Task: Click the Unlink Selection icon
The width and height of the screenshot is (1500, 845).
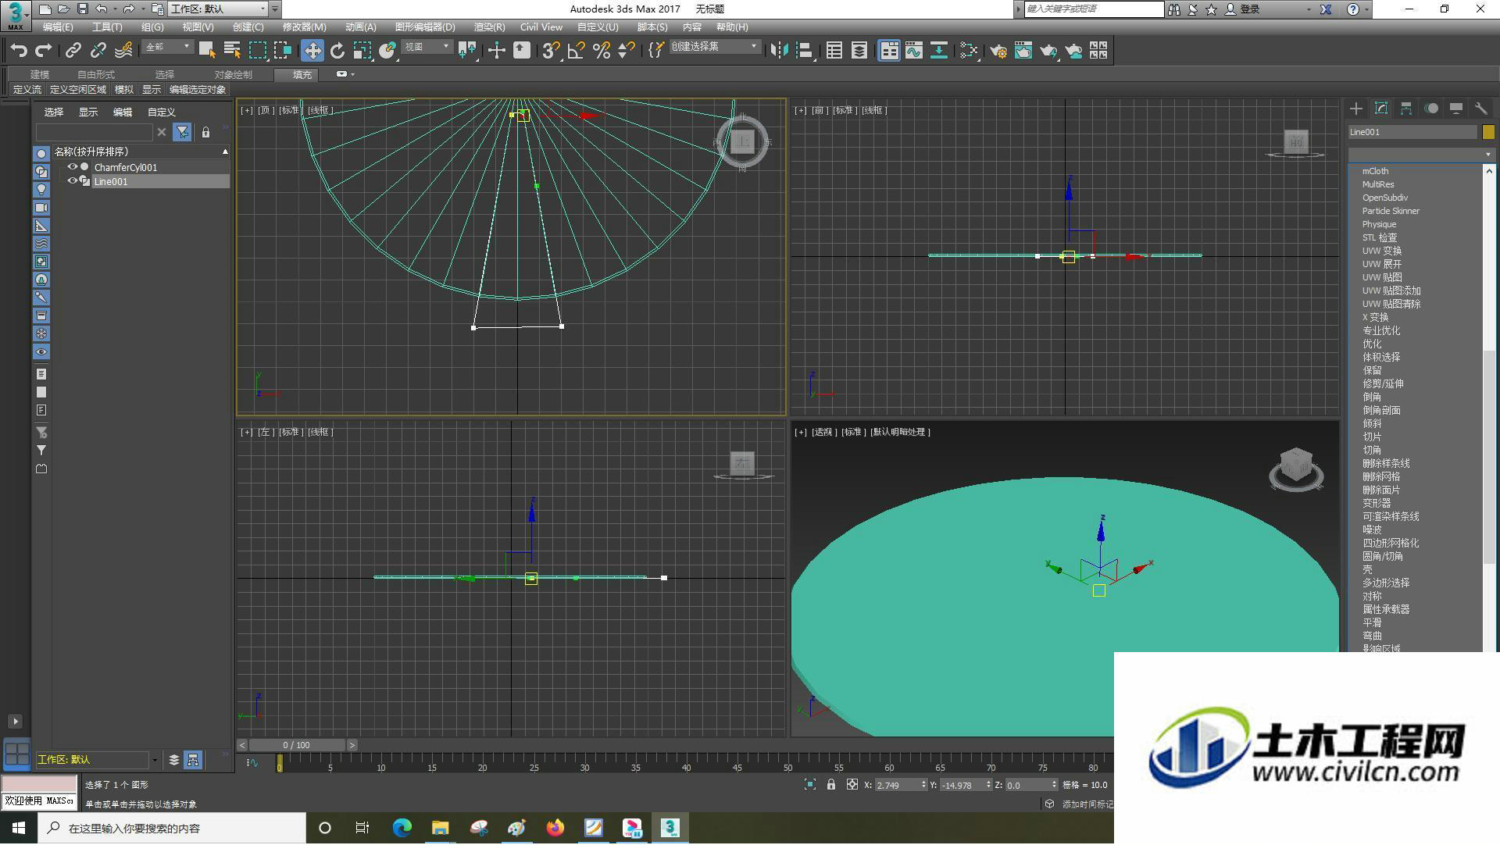Action: (x=98, y=51)
